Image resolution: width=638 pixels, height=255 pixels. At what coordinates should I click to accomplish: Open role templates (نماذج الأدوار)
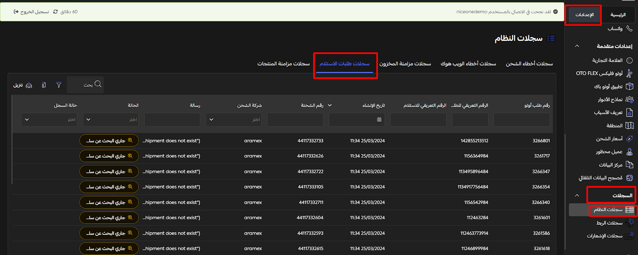[615, 99]
